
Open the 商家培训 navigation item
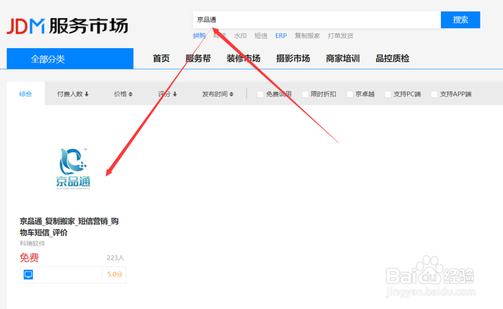coord(343,58)
